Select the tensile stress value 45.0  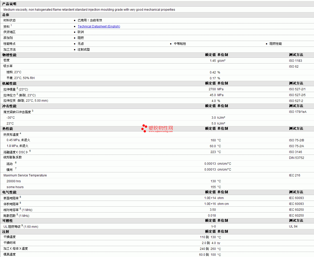213,95
